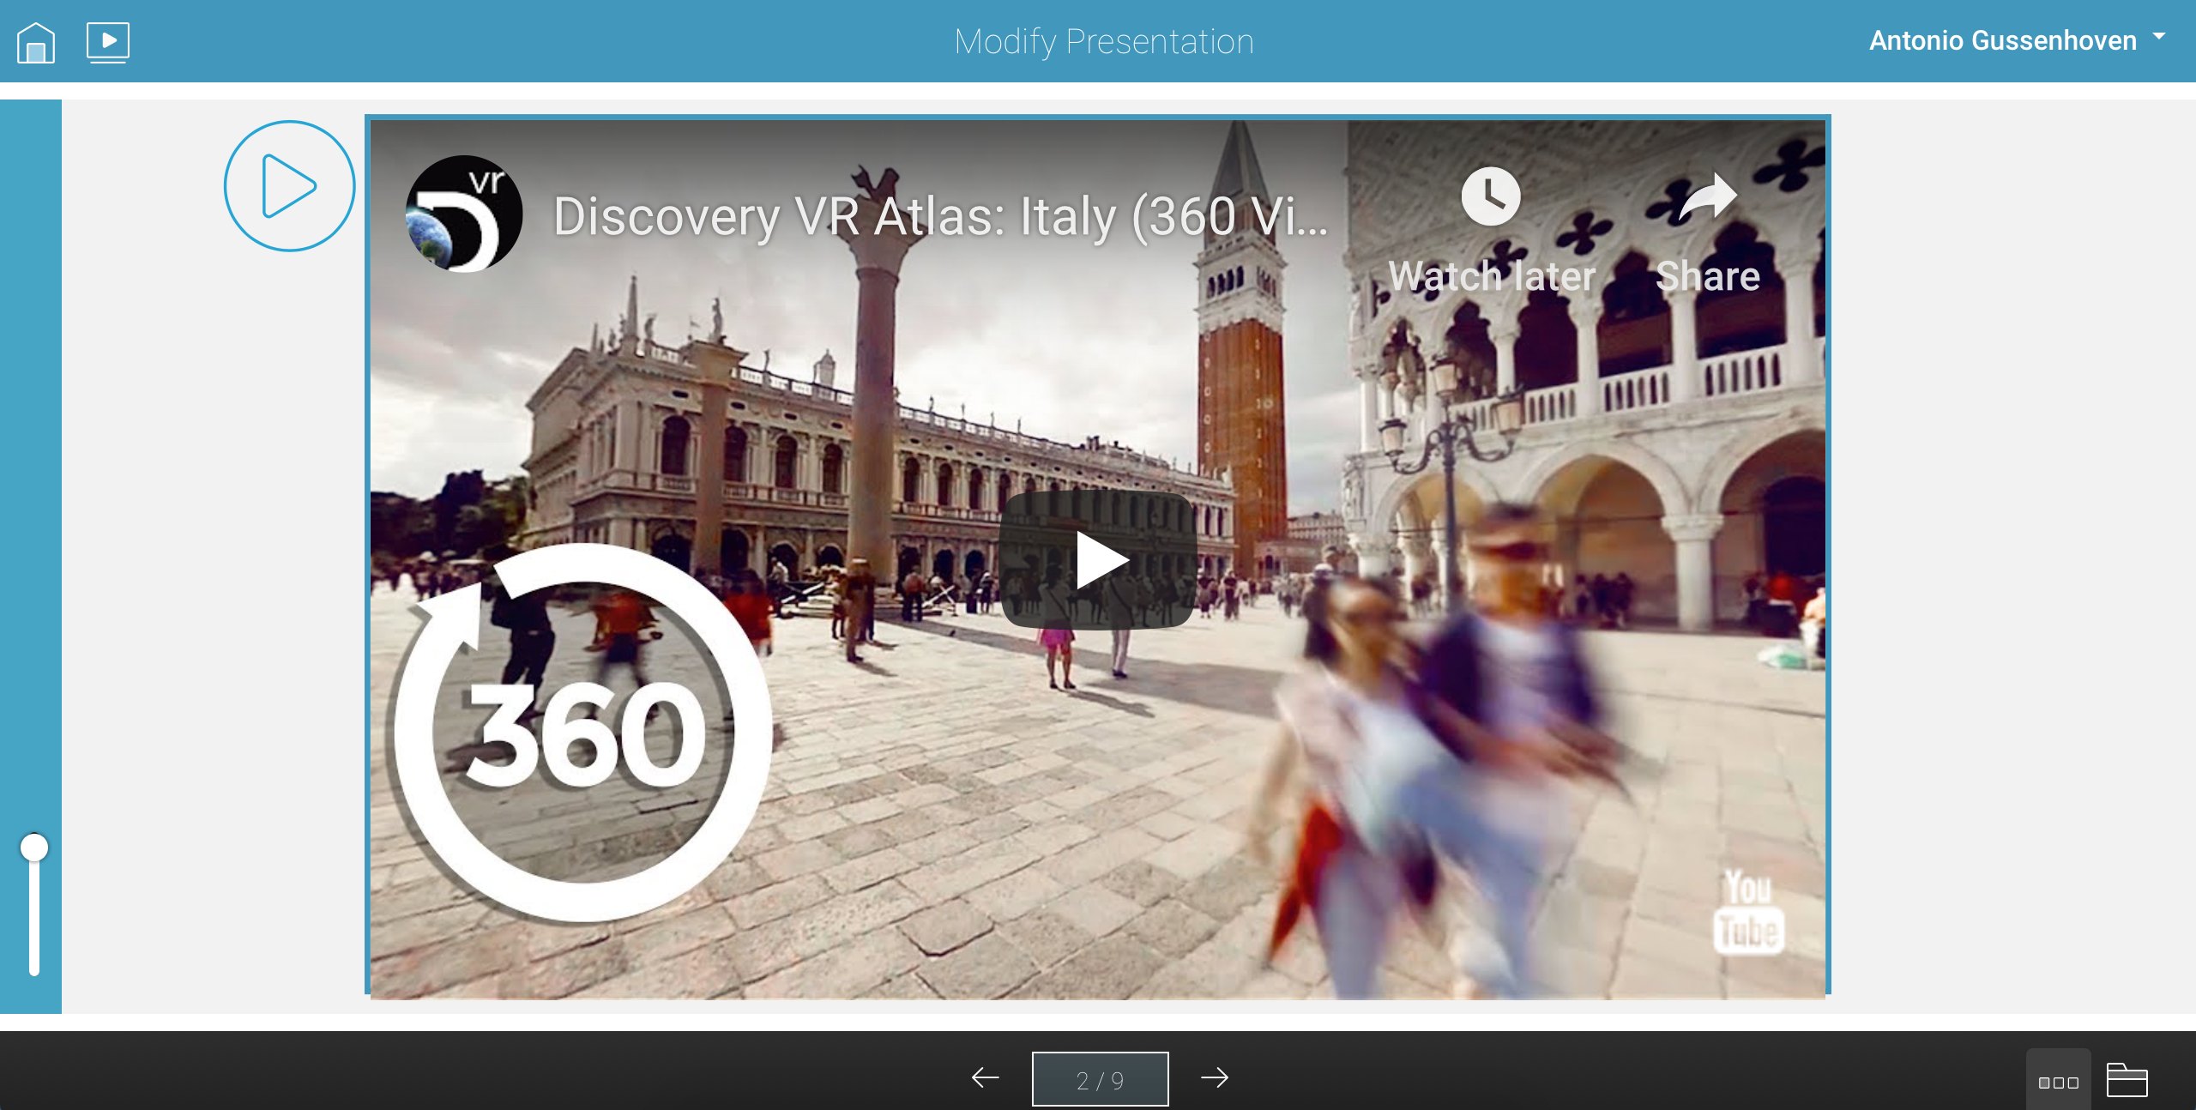Open the Antonio Gussenhoven user menu
This screenshot has height=1110, width=2196.
pos(2001,40)
